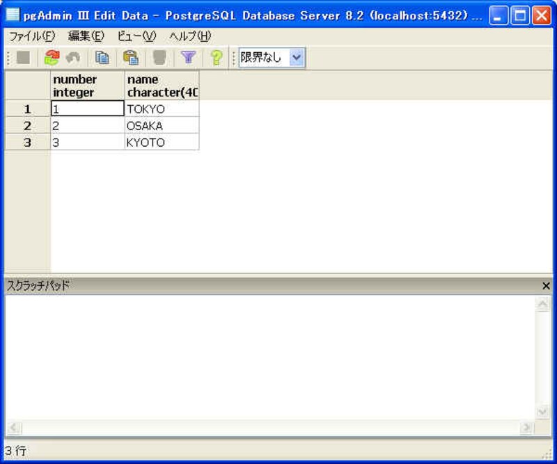Expand the 限界なし row limit dropdown
The height and width of the screenshot is (464, 557).
(297, 58)
